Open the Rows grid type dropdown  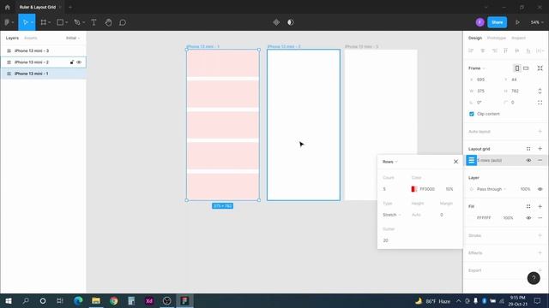[390, 162]
